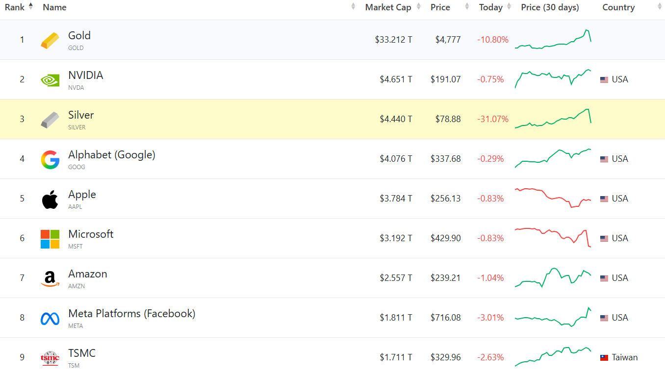
Task: Click the Gold bar icon
Action: pos(50,40)
